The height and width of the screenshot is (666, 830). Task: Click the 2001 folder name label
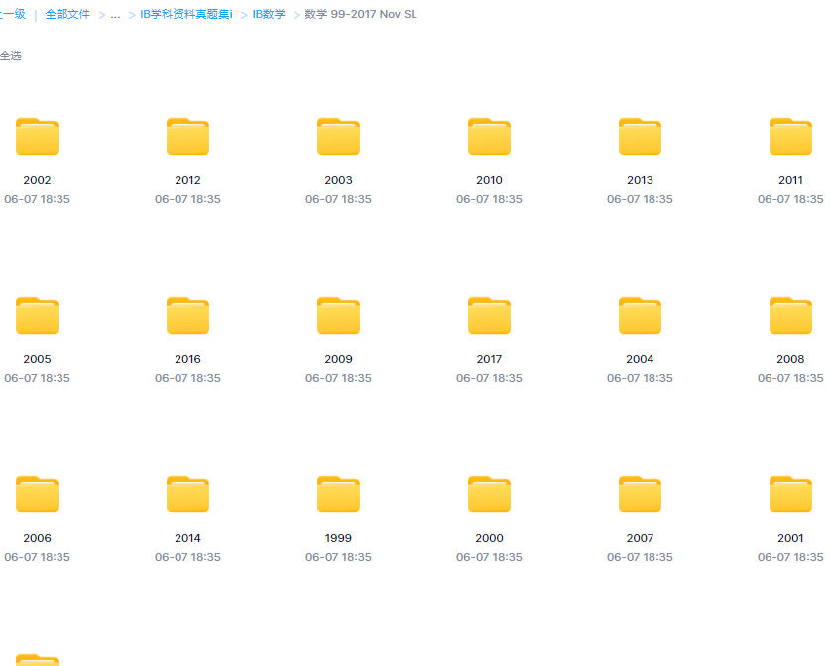790,538
